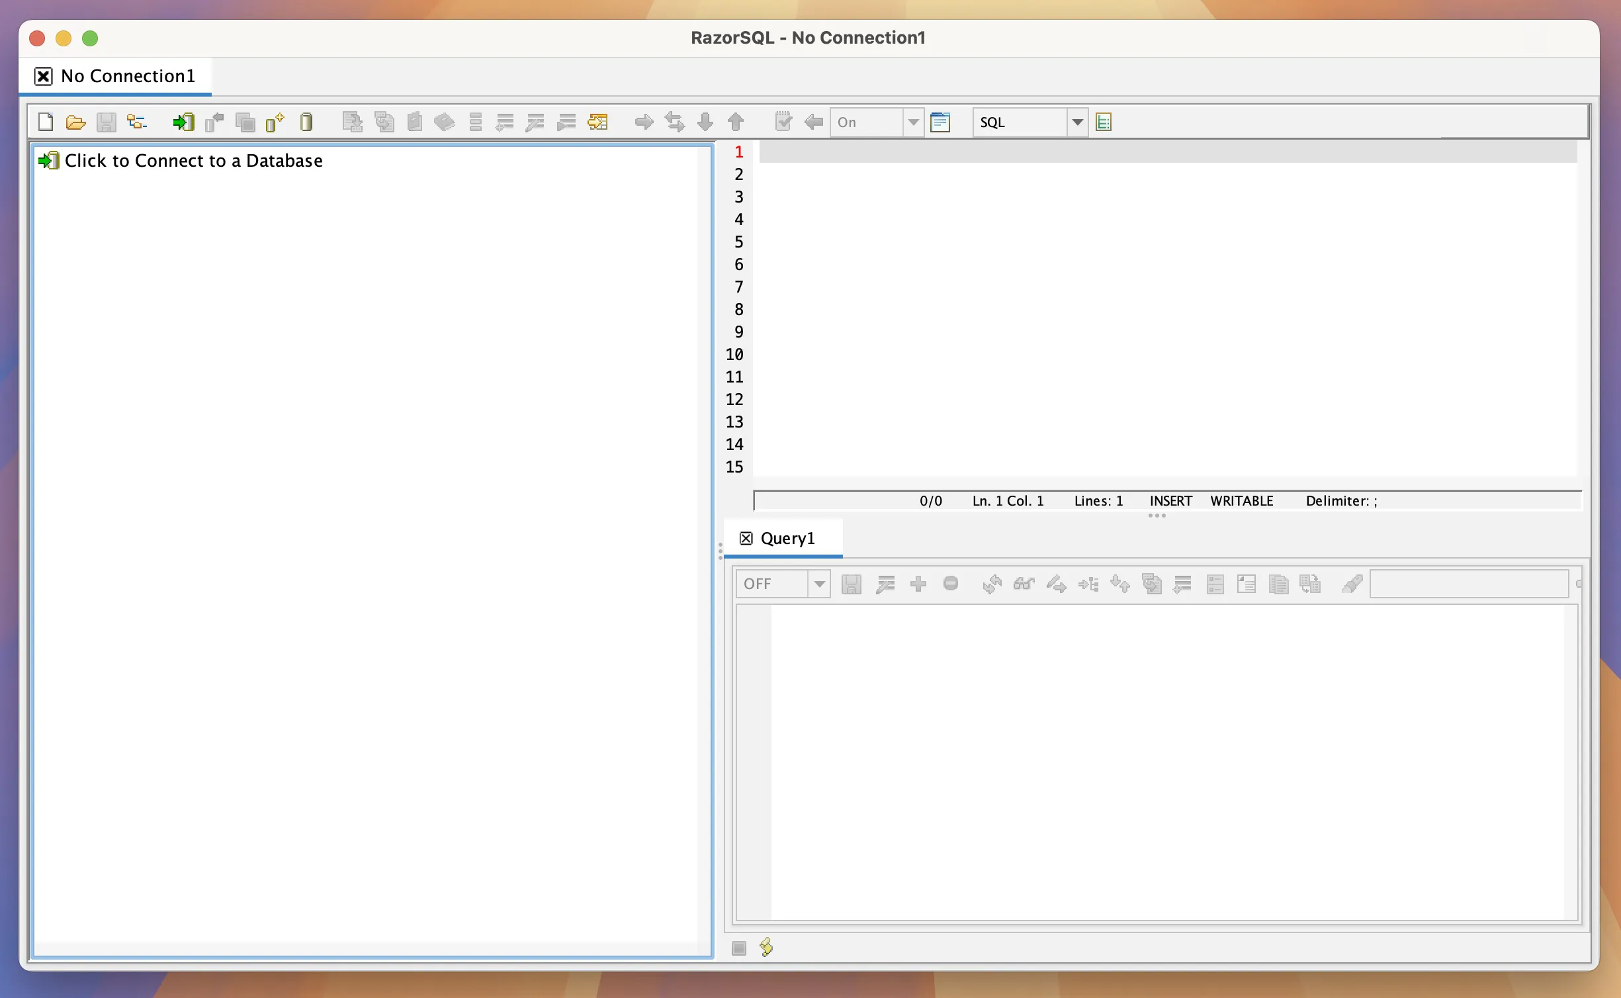Click the gray down arrow toolbar icon

click(x=705, y=122)
